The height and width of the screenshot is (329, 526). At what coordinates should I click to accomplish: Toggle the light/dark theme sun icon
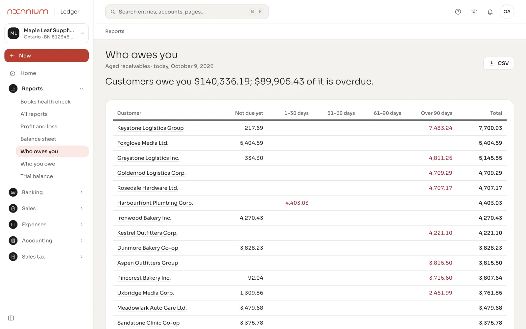click(x=474, y=12)
